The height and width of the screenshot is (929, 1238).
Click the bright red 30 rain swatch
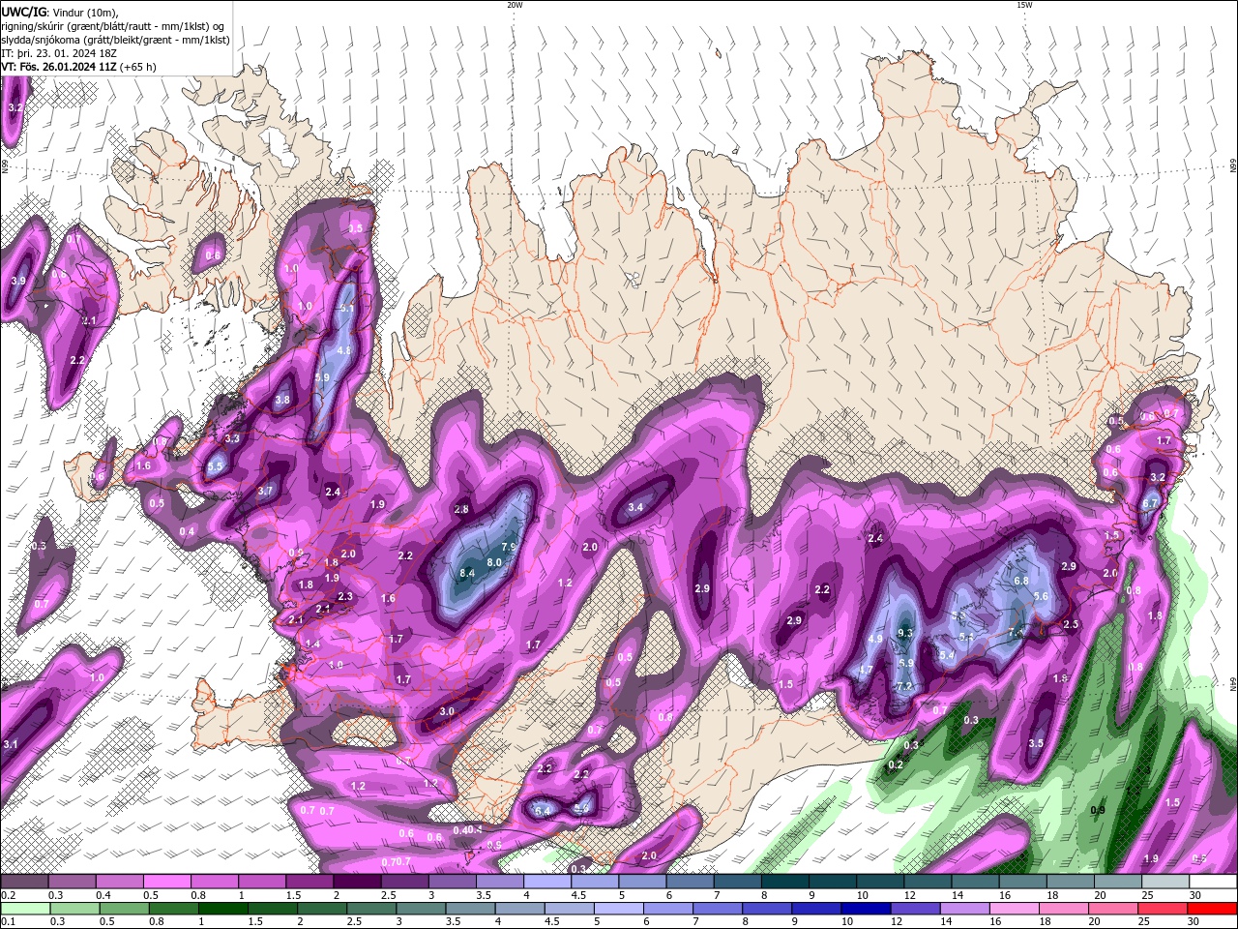[1212, 909]
